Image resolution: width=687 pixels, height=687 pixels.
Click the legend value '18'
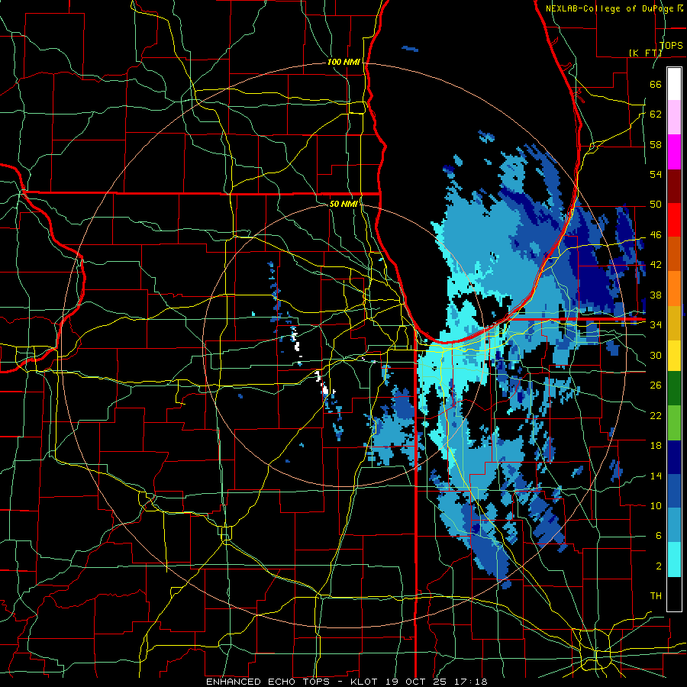(x=656, y=446)
